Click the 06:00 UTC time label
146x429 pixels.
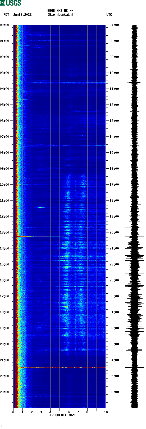click(114, 392)
